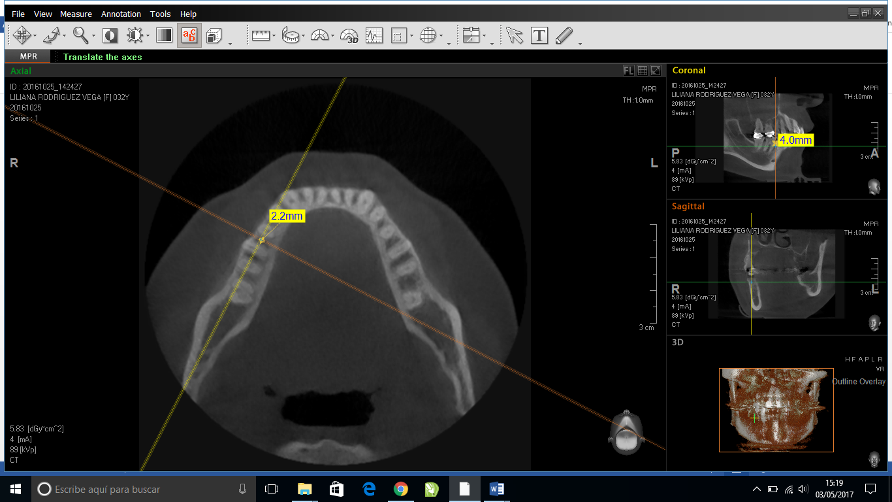Select the pencil drawing tool
This screenshot has height=502, width=892.
coord(564,36)
